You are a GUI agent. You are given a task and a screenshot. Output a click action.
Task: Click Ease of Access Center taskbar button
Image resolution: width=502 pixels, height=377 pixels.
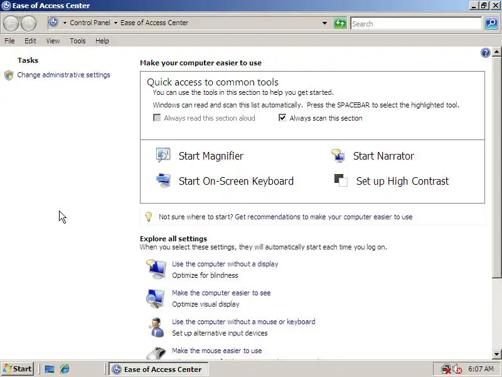159,369
